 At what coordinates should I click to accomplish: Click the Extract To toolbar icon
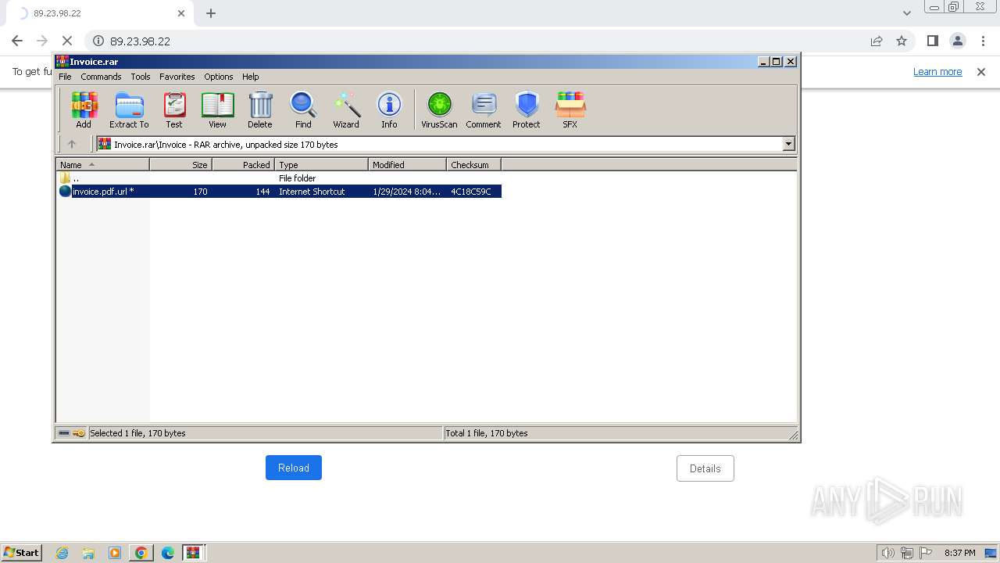(x=129, y=109)
